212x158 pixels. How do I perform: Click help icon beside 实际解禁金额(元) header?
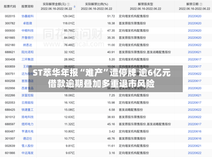pos(68,4)
